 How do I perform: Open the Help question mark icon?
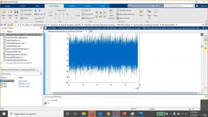pos(157,6)
